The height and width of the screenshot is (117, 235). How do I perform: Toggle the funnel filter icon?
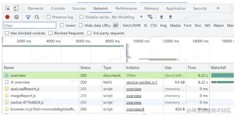coord(28,17)
